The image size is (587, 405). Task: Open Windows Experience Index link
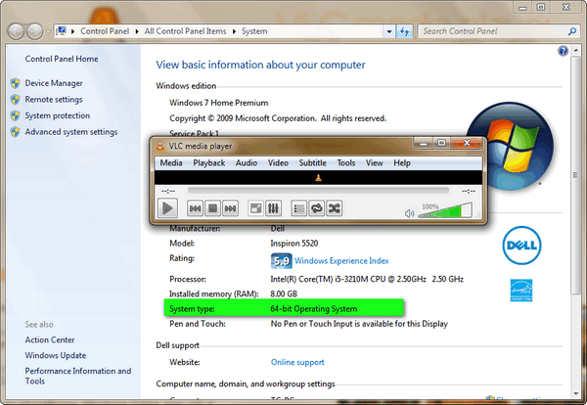coord(341,261)
